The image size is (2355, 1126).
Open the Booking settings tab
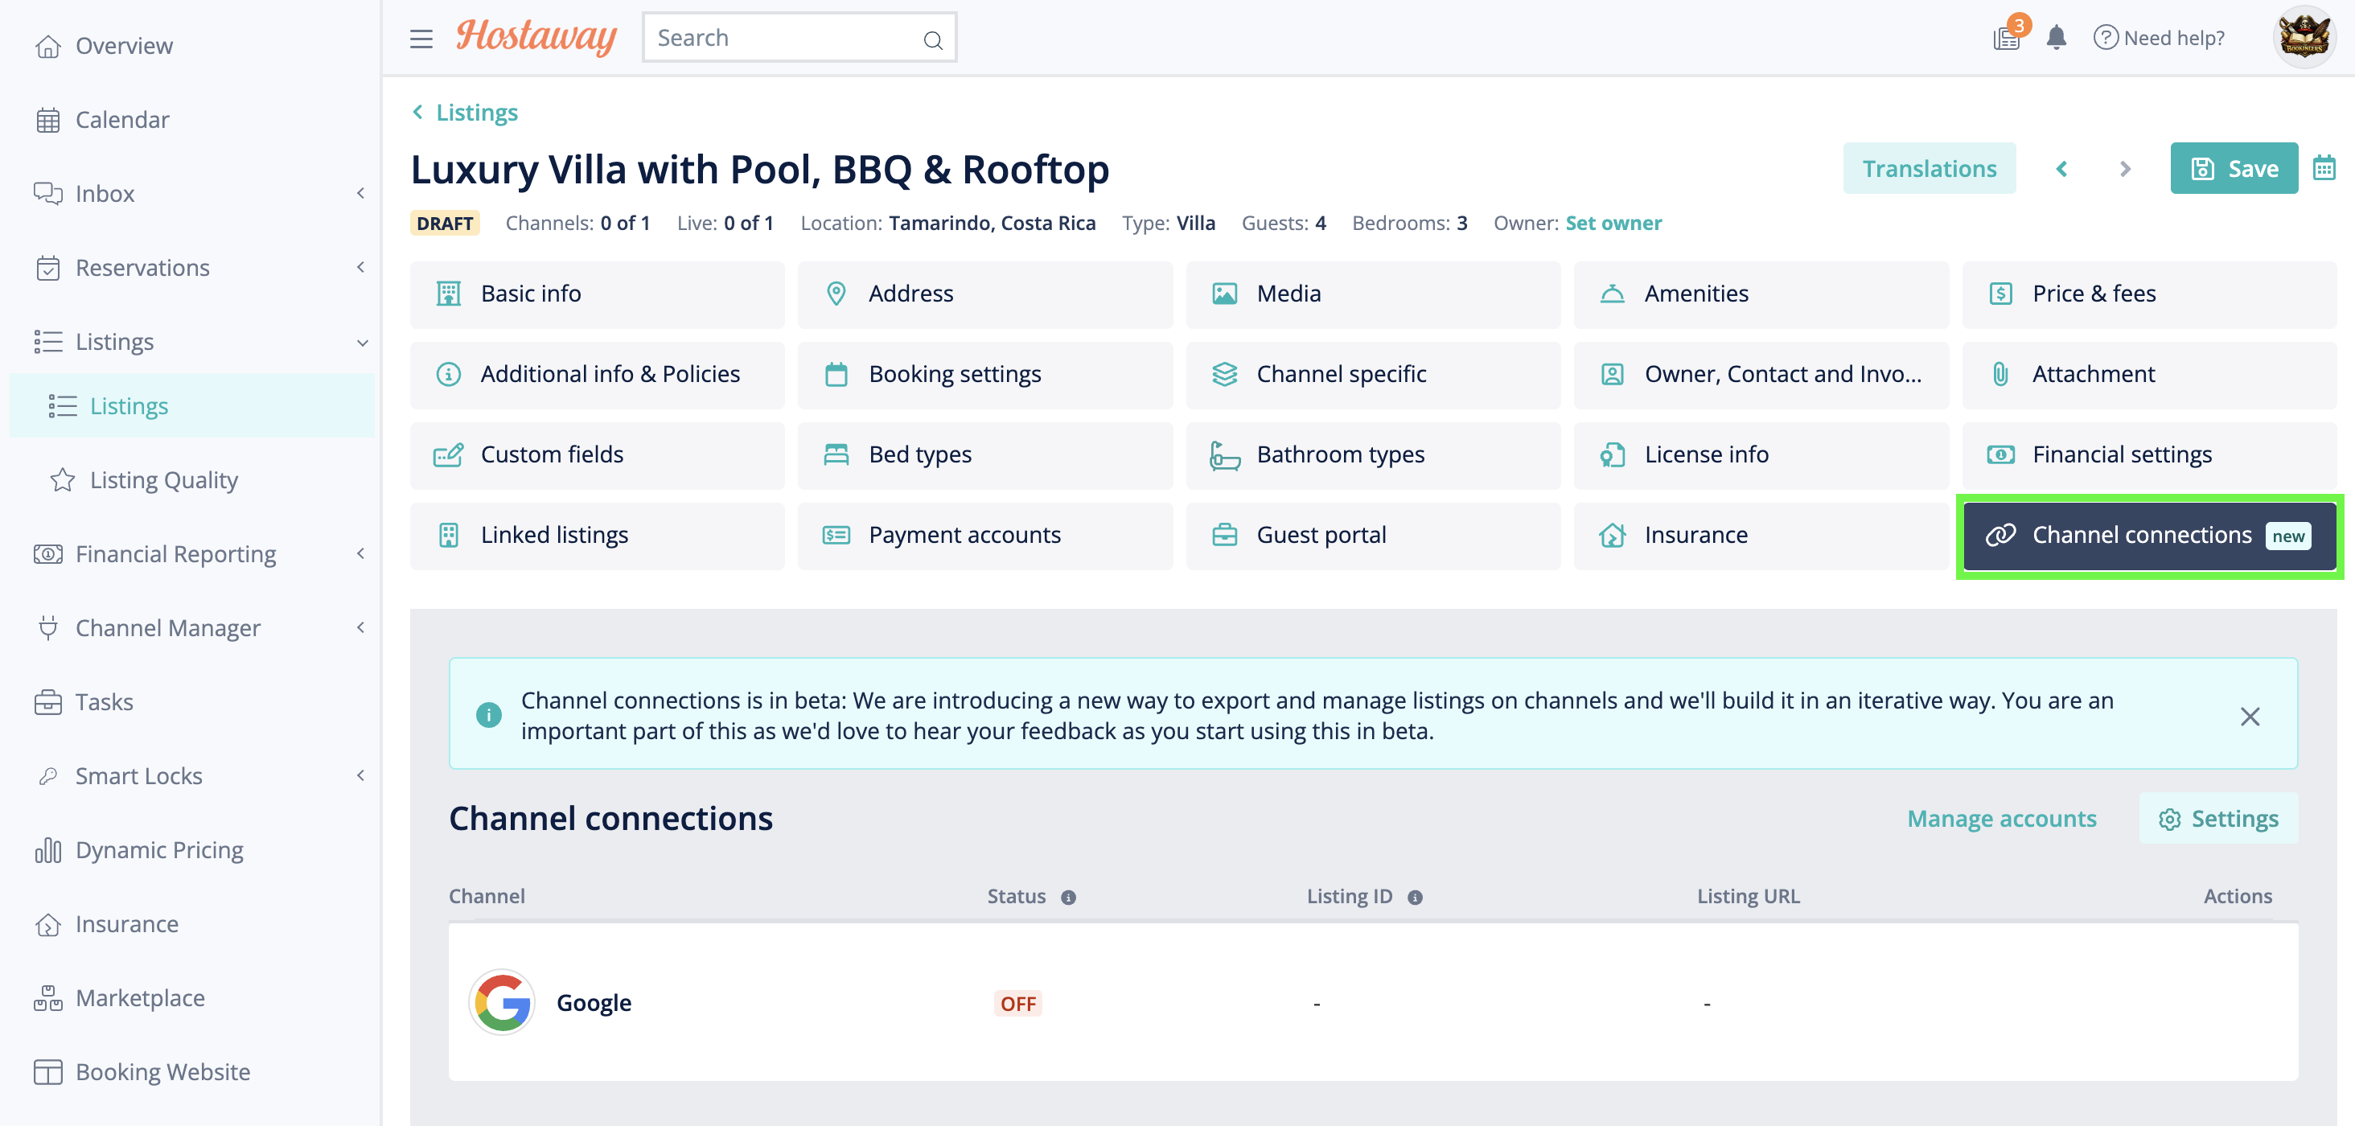[984, 375]
